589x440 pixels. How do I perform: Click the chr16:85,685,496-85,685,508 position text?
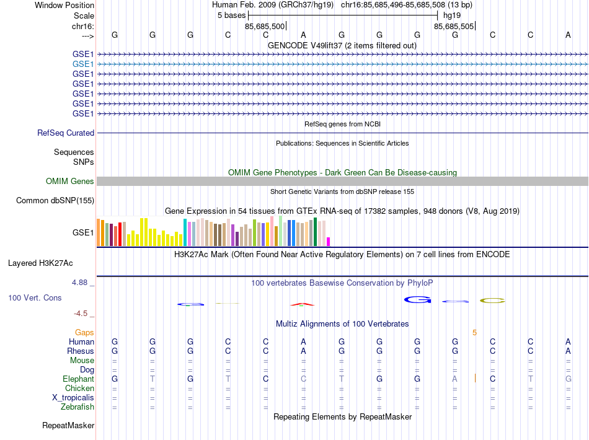[x=393, y=5]
